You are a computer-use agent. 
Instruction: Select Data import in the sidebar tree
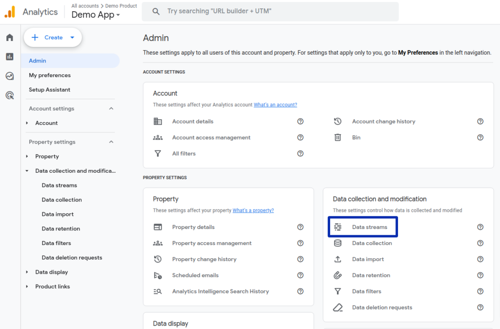pyautogui.click(x=58, y=214)
